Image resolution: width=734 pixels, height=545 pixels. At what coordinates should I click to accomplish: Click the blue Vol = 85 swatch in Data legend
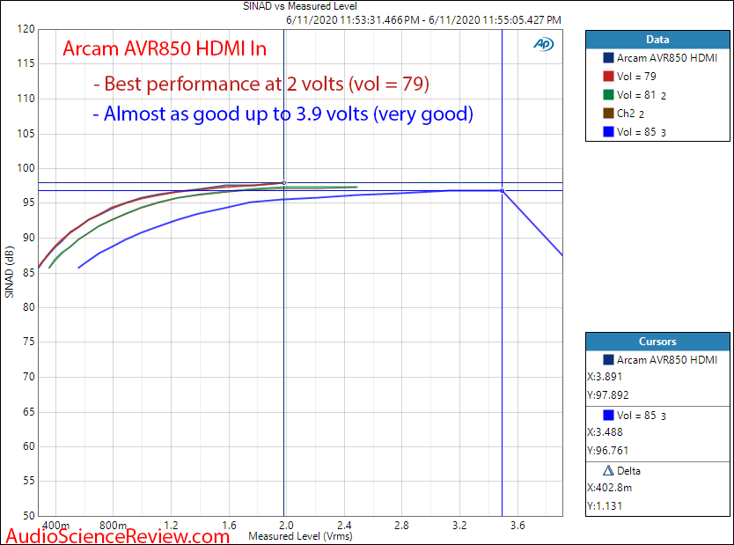point(608,132)
